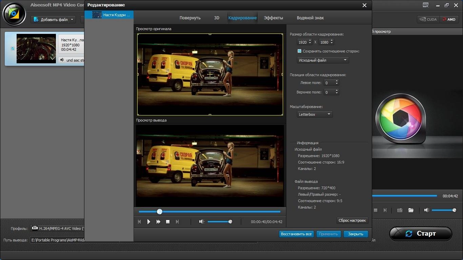Click the AMD acceleration badge
463x260 pixels.
[x=449, y=19]
